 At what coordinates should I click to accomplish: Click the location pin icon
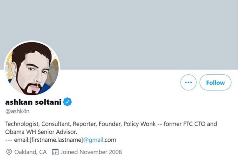tap(9, 152)
